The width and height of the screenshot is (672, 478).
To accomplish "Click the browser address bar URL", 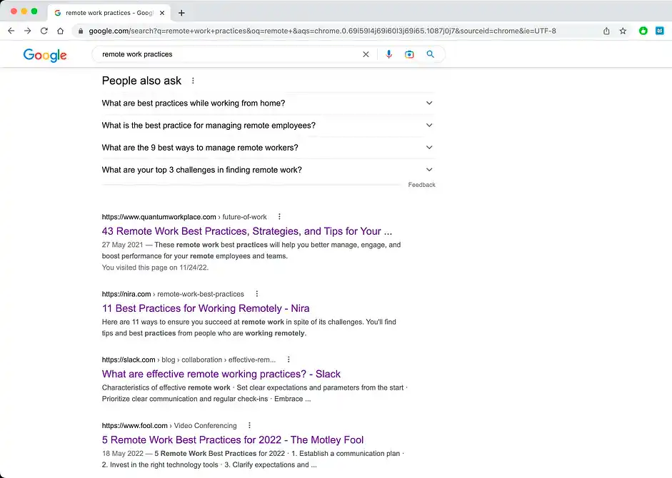I will point(322,31).
